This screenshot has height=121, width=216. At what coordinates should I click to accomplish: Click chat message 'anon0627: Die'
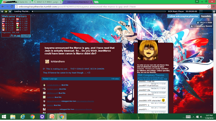click(144, 90)
